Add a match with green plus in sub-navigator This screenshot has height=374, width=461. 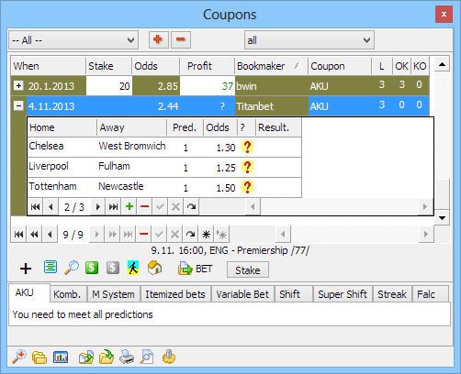[x=129, y=207]
